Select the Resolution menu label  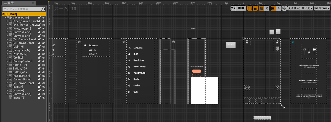[138, 60]
